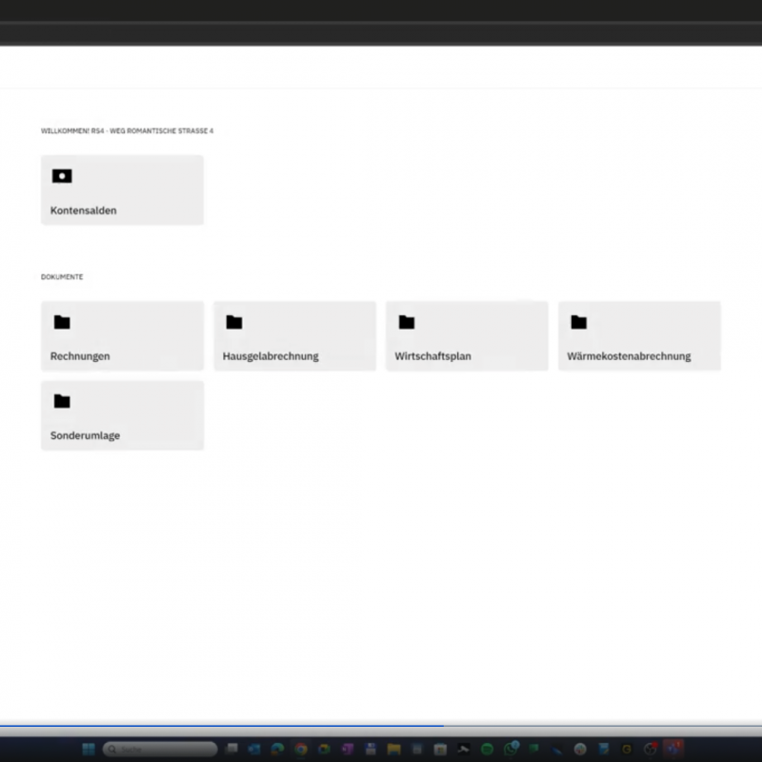Image resolution: width=762 pixels, height=762 pixels.
Task: Click the Sonderumlage folder icon
Action: 62,401
